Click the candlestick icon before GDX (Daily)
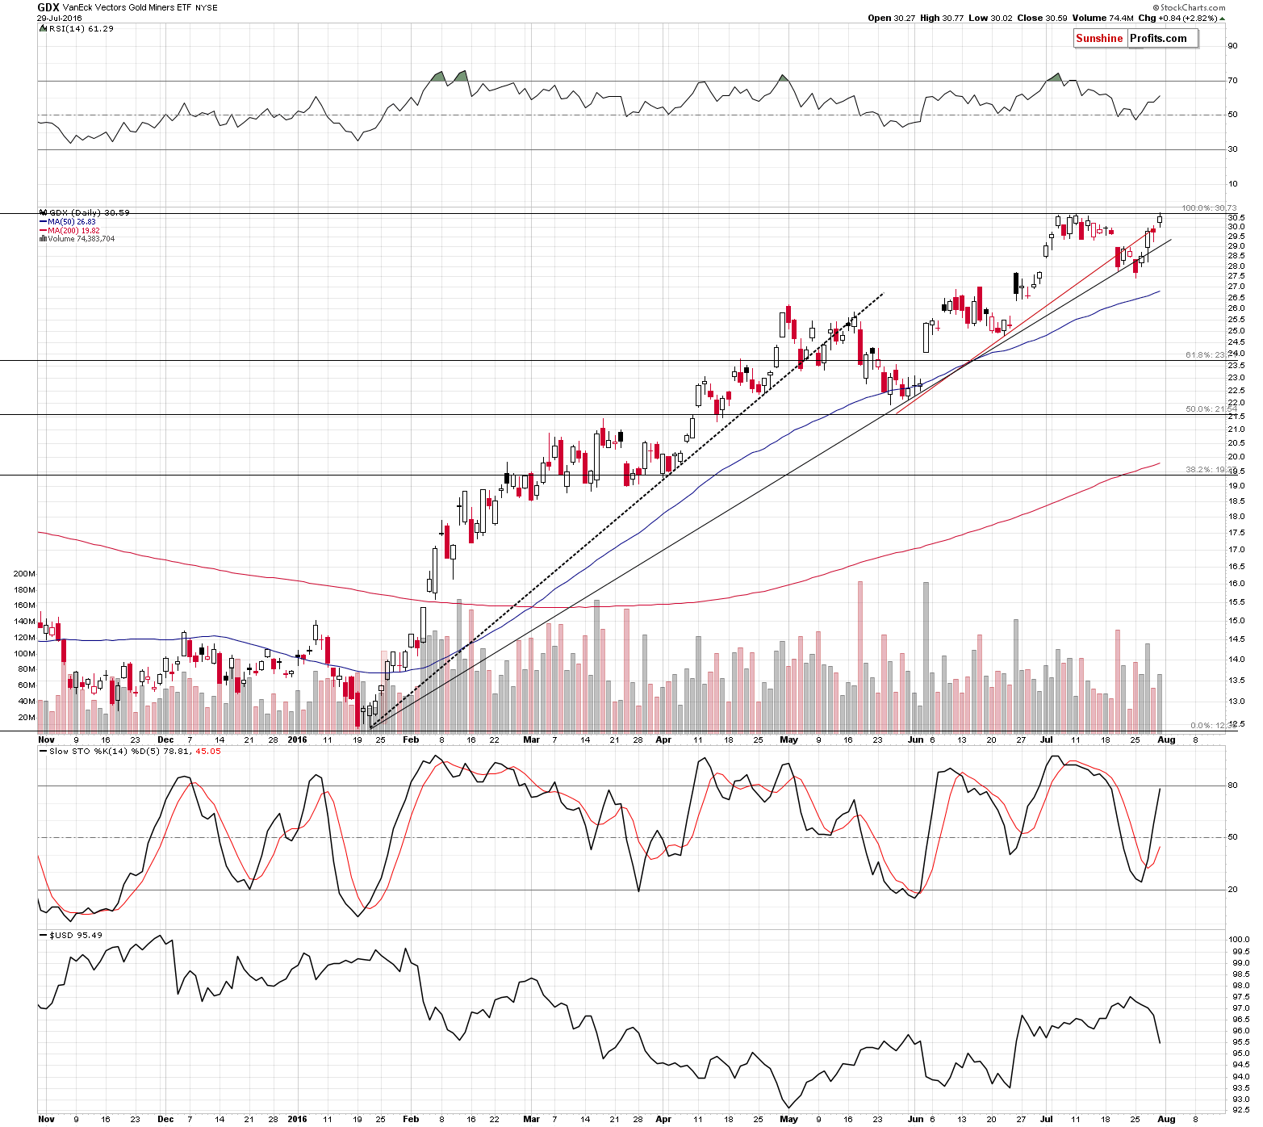This screenshot has width=1263, height=1127. coord(44,212)
